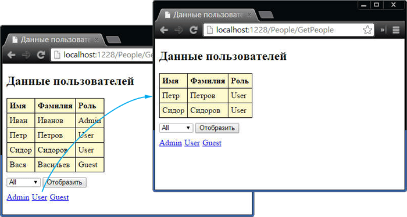Screen dimensions: 407x217
Task: Follow the User link in the rear window
Action: pos(40,197)
